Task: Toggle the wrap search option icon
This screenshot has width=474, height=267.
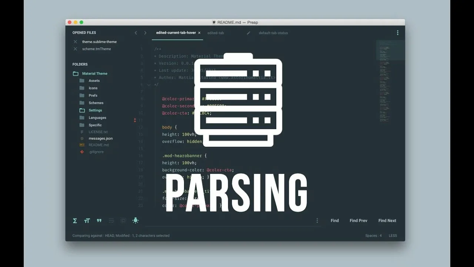Action: point(111,221)
